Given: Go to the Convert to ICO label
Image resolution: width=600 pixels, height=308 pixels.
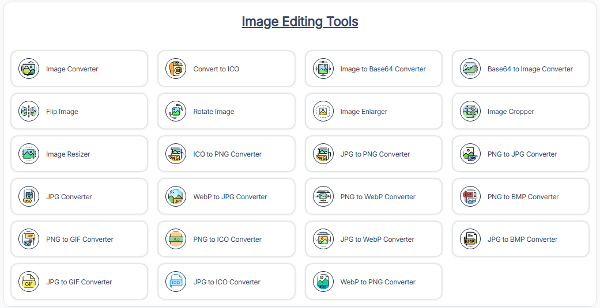Looking at the screenshot, I should pos(216,69).
